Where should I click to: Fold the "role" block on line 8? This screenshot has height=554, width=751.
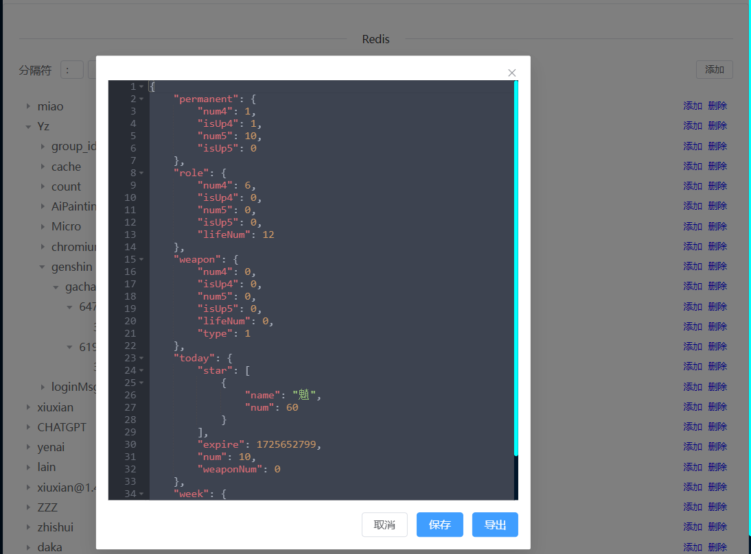[x=141, y=173]
